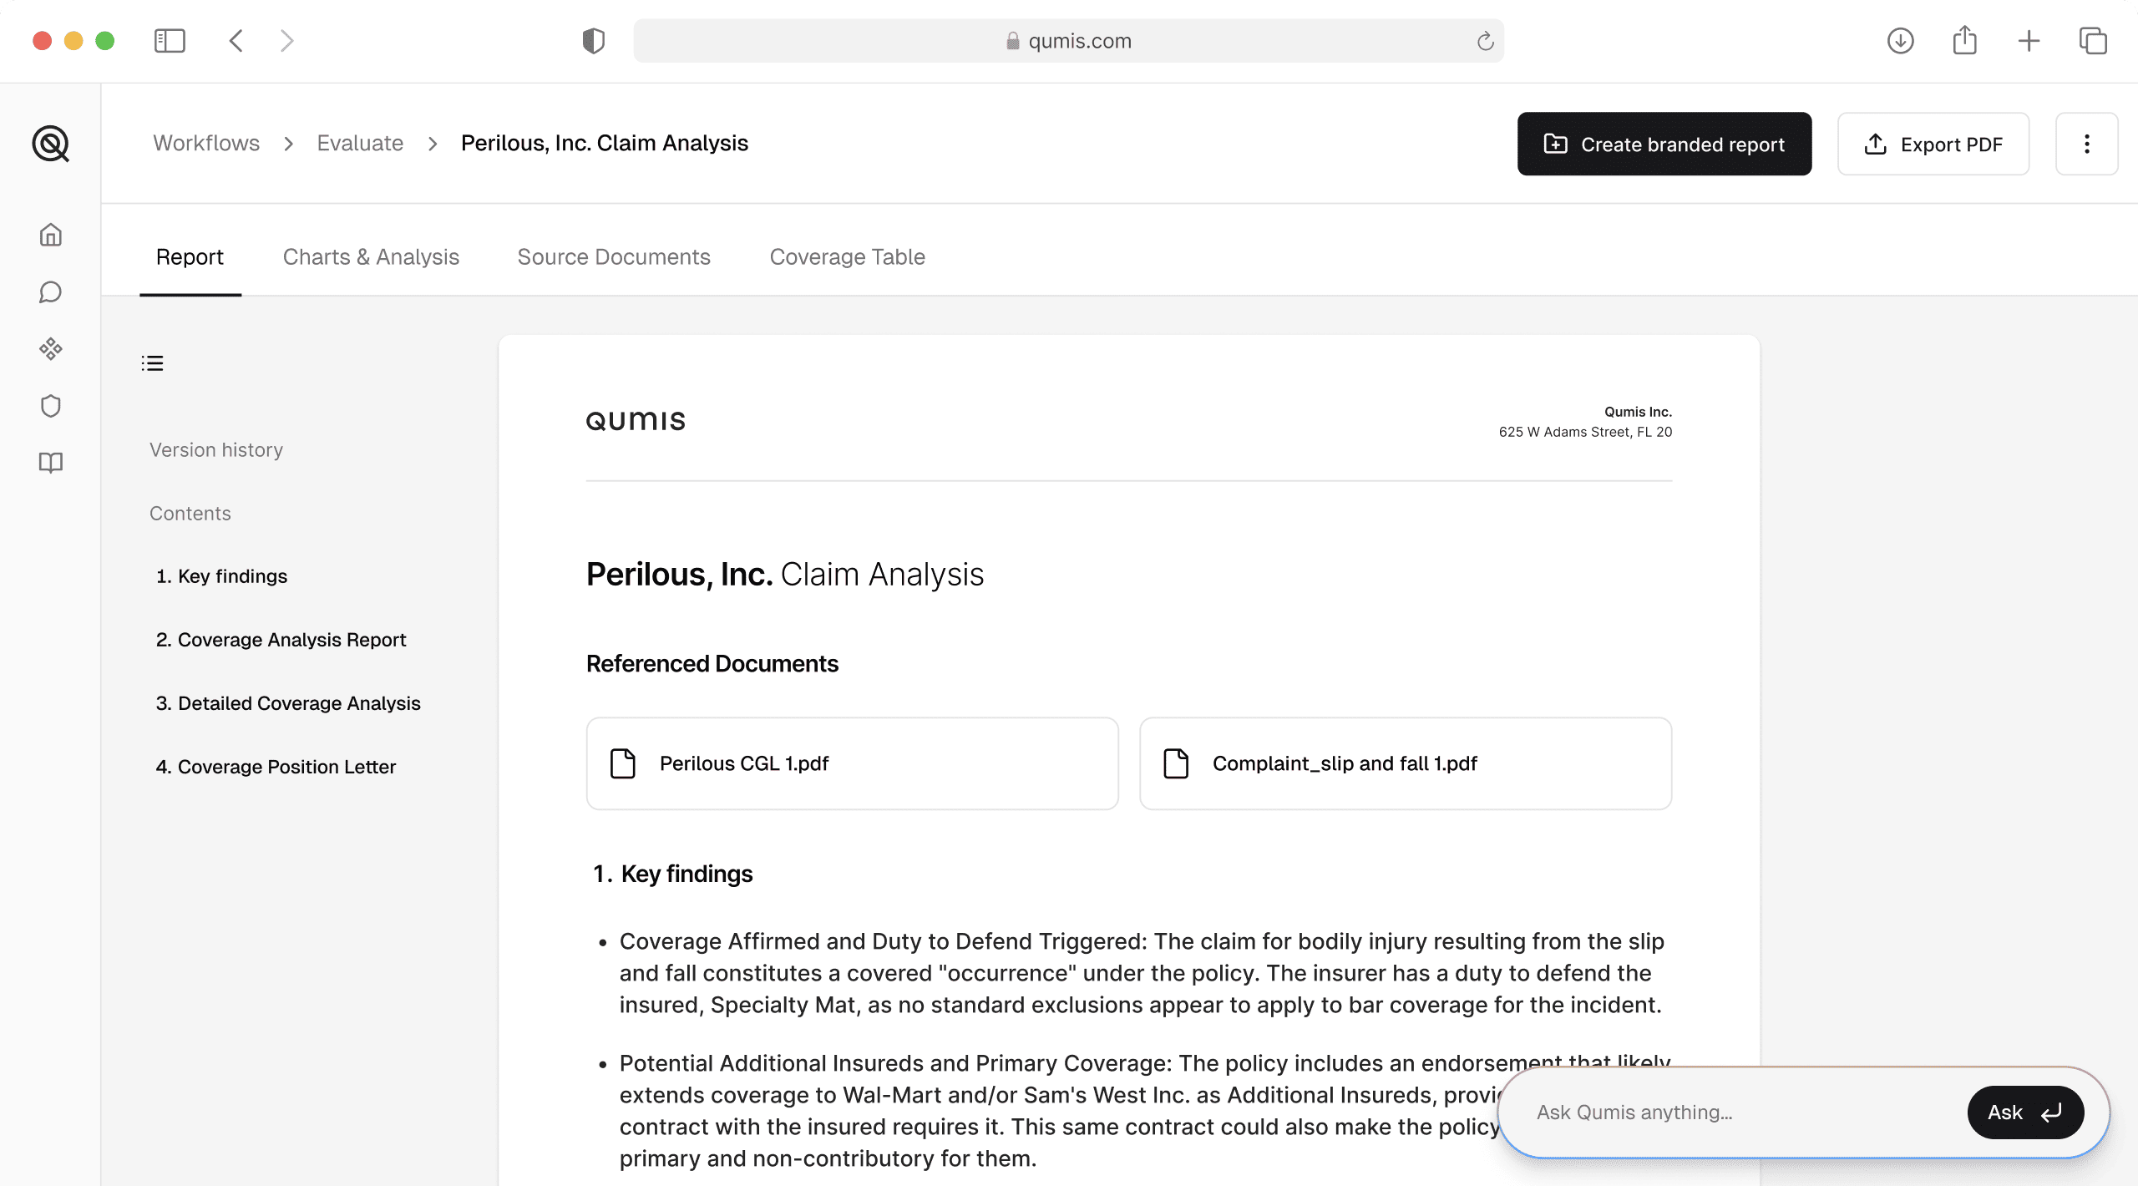Click the Create branded report button

[x=1664, y=144]
